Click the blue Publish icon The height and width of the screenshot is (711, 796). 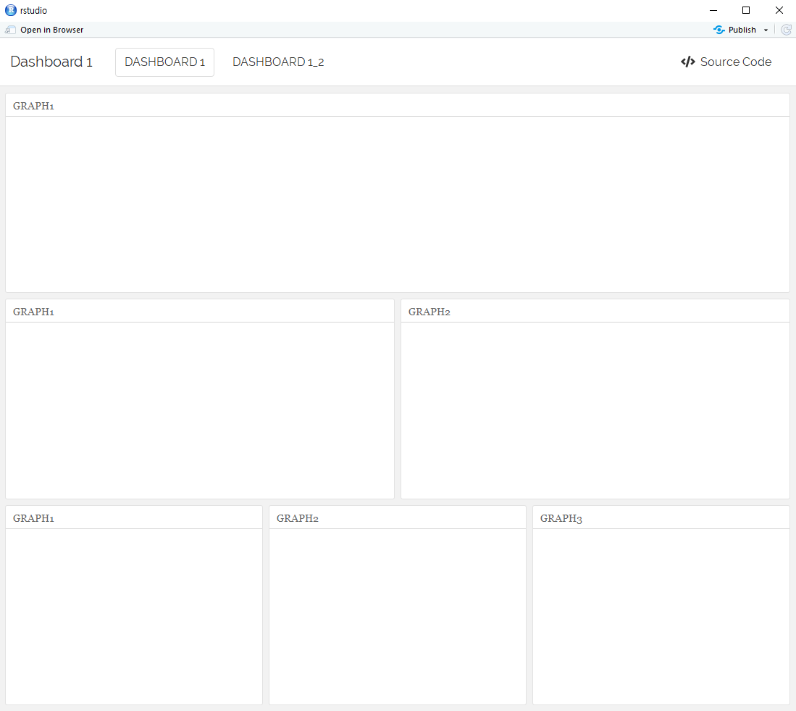click(721, 30)
